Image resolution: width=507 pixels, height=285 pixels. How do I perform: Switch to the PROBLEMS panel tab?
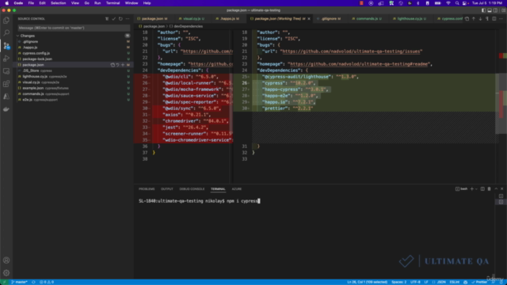(x=147, y=189)
